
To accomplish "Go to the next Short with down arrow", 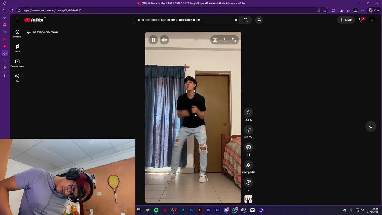I will [x=371, y=126].
